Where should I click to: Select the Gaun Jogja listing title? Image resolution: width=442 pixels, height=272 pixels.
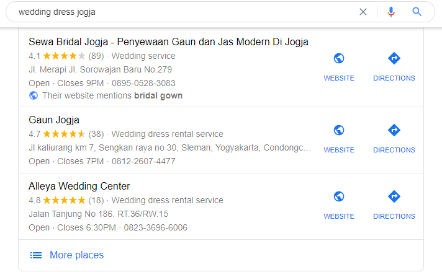coord(54,120)
